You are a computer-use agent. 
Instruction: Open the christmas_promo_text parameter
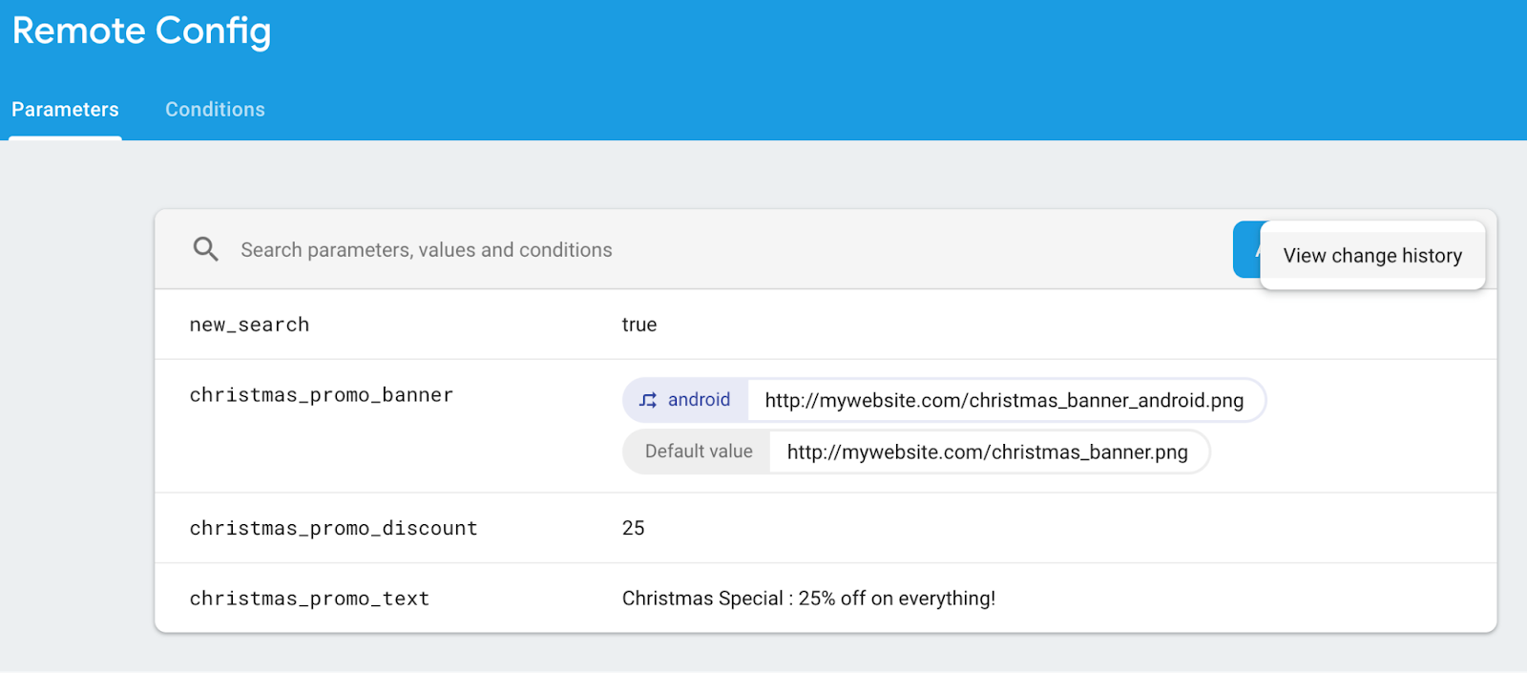[x=309, y=599]
